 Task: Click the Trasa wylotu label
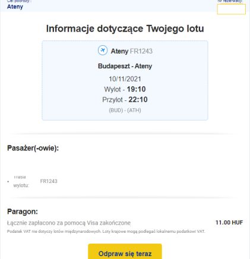21,181
